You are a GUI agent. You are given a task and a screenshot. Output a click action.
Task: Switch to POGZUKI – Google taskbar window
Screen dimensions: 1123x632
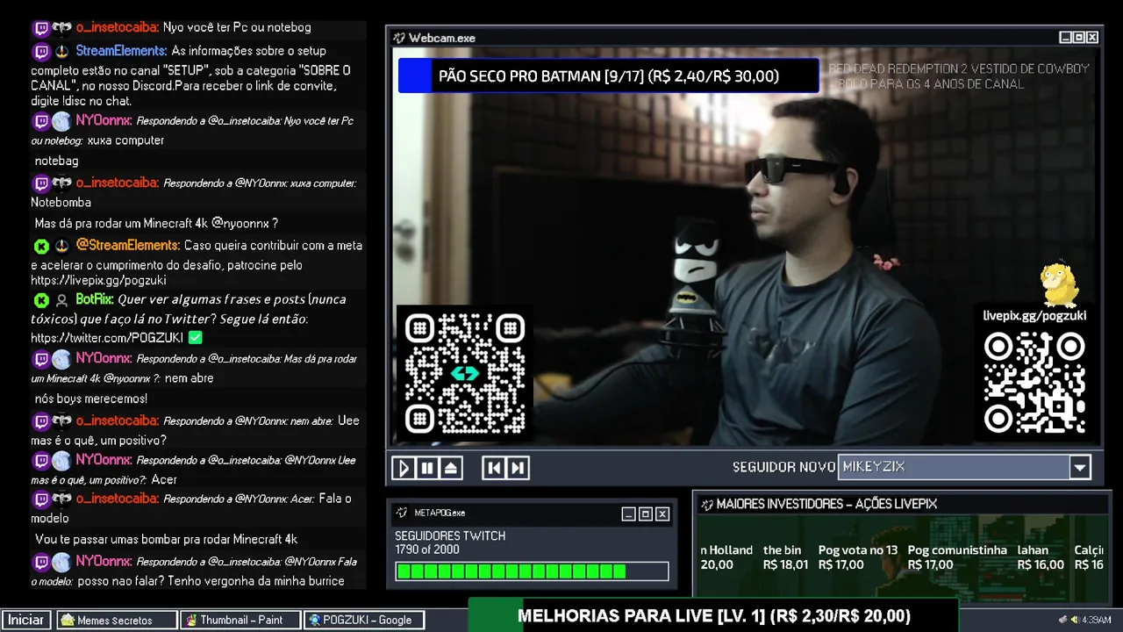[365, 620]
